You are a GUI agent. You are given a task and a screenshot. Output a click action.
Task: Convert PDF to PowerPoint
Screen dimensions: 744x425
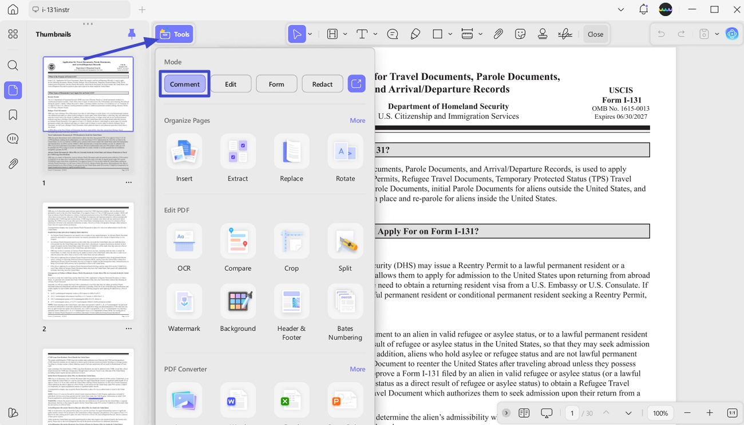pos(345,401)
